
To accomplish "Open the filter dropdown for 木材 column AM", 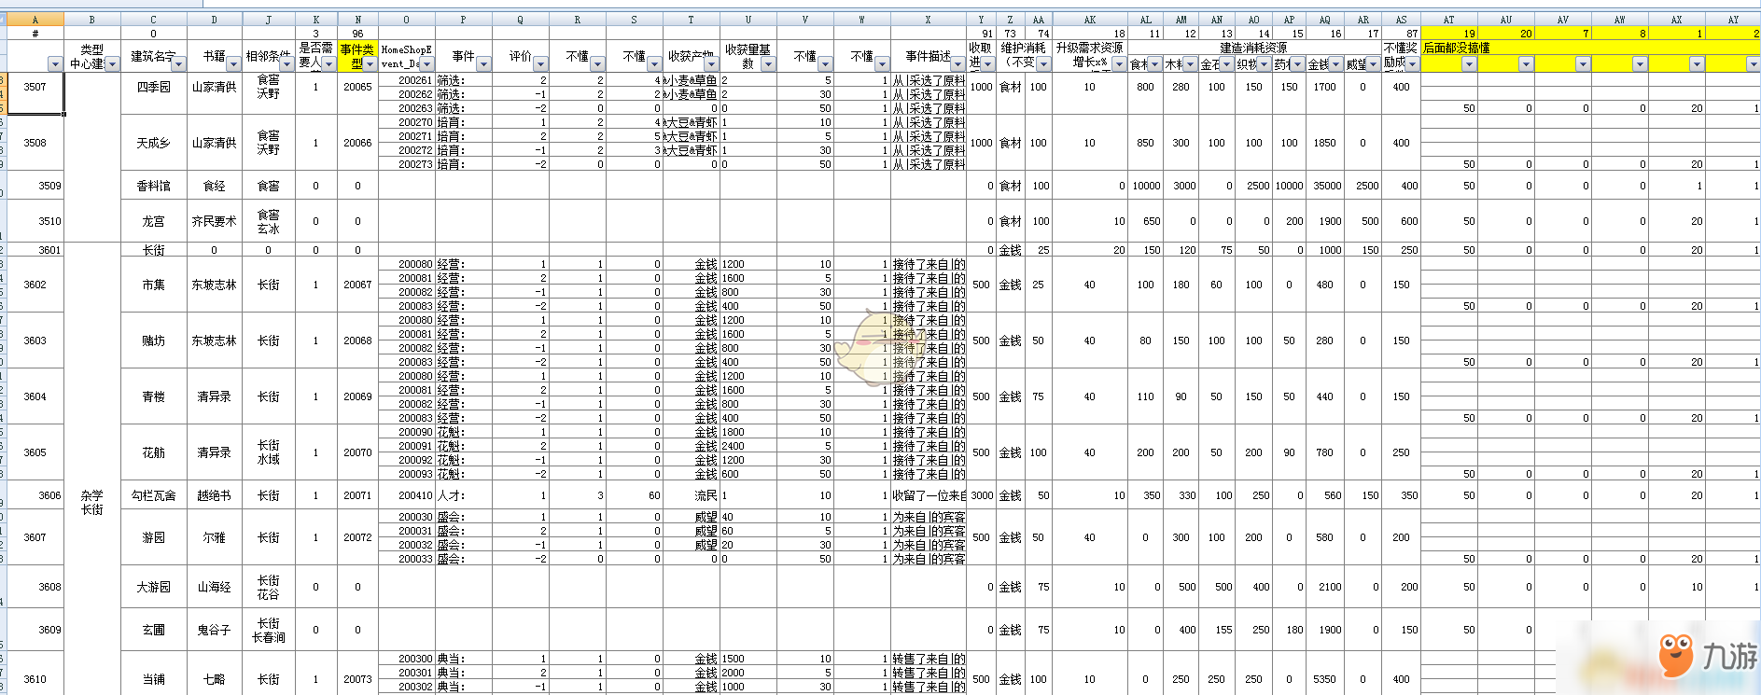I will (x=1191, y=64).
